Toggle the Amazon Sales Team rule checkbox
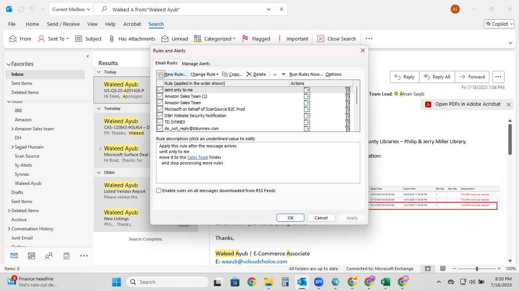Image resolution: width=519 pixels, height=291 pixels. point(160,103)
